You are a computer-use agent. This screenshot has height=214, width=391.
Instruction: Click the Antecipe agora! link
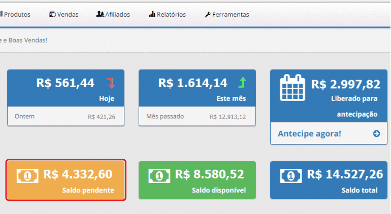click(x=309, y=134)
